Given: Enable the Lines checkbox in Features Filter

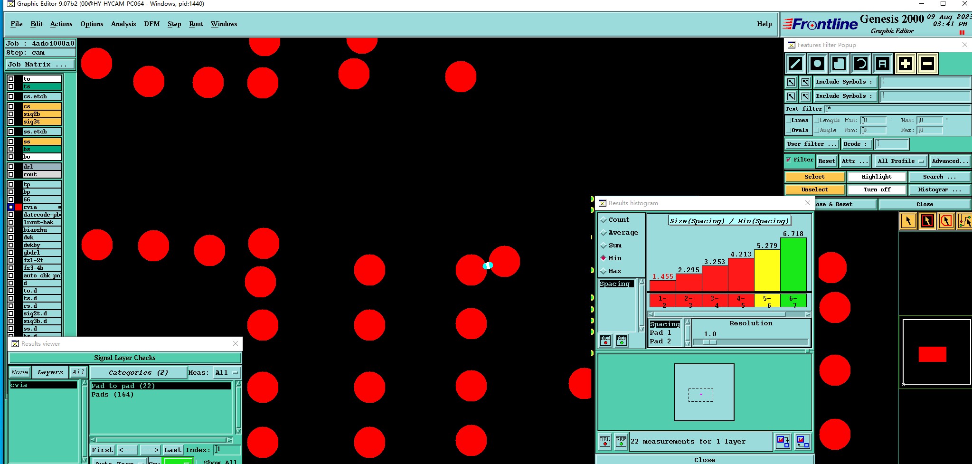Looking at the screenshot, I should [x=789, y=121].
